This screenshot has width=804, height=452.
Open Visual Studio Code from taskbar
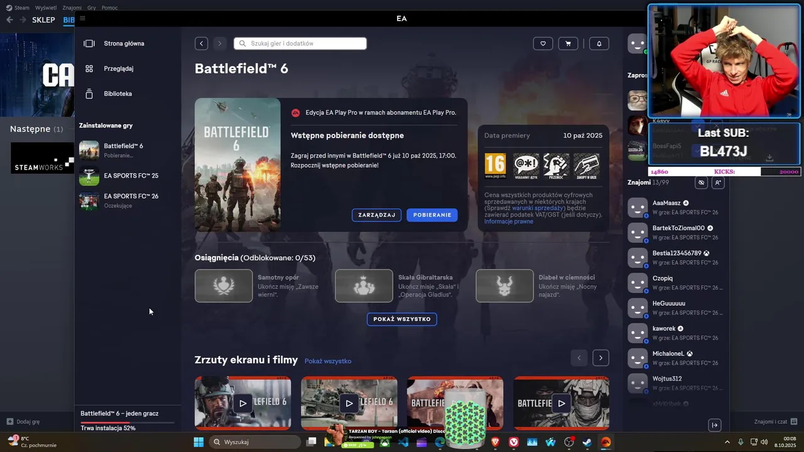(x=403, y=442)
